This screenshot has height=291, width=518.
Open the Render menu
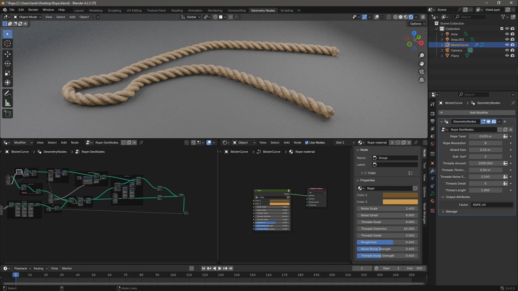(x=33, y=9)
